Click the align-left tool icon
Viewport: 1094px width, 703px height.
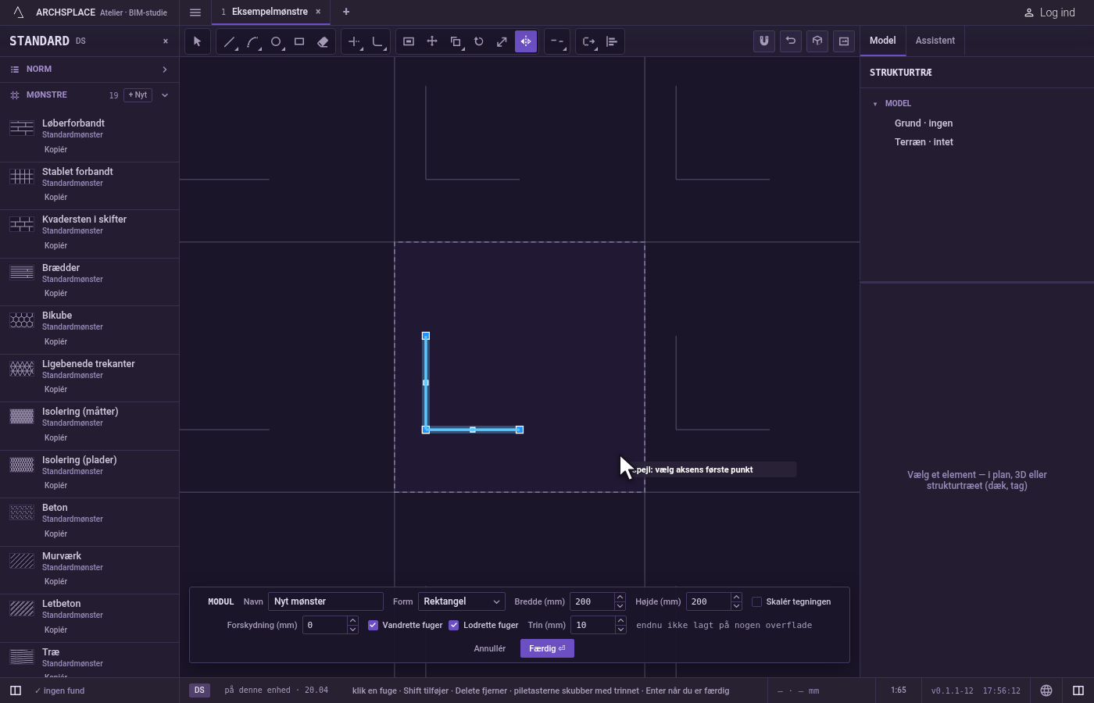tap(612, 41)
